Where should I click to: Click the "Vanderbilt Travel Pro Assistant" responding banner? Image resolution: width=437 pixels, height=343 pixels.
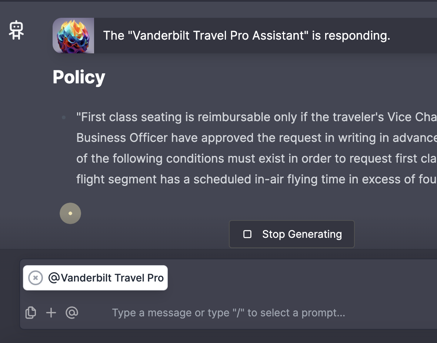click(246, 36)
